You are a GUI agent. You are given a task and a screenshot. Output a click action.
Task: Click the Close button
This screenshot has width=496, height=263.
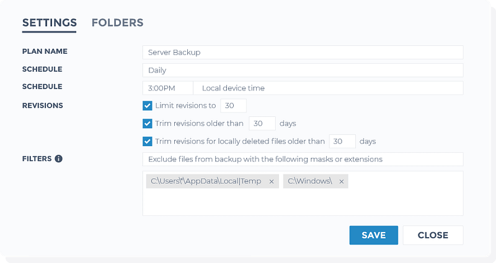point(433,235)
